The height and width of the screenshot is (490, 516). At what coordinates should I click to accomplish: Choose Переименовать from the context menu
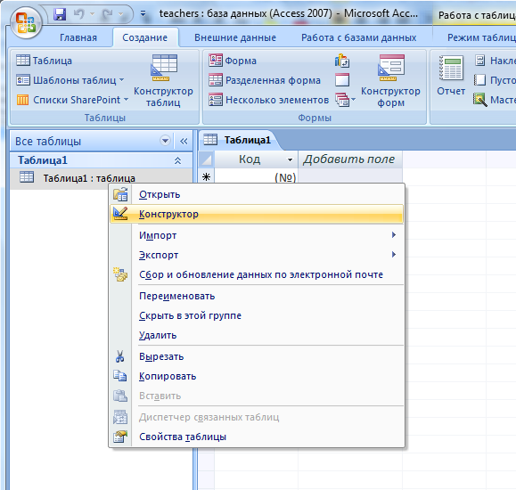tap(256, 296)
